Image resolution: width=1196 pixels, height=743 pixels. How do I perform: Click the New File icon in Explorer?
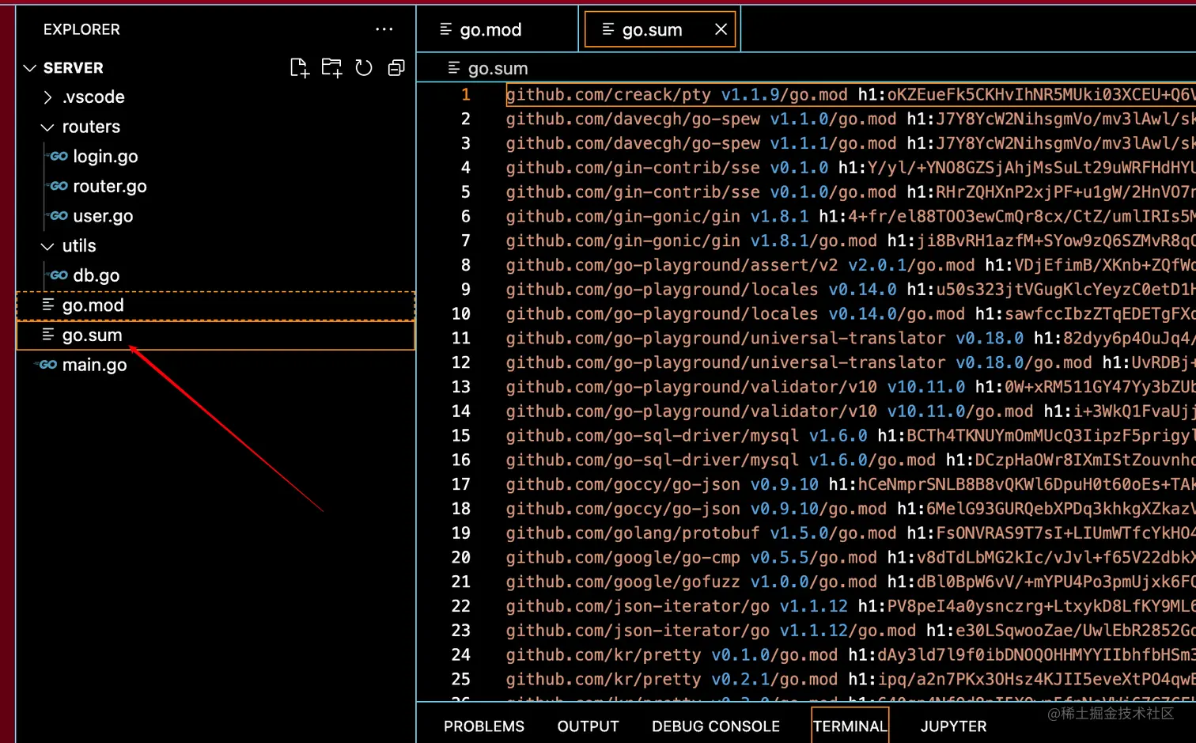tap(299, 68)
